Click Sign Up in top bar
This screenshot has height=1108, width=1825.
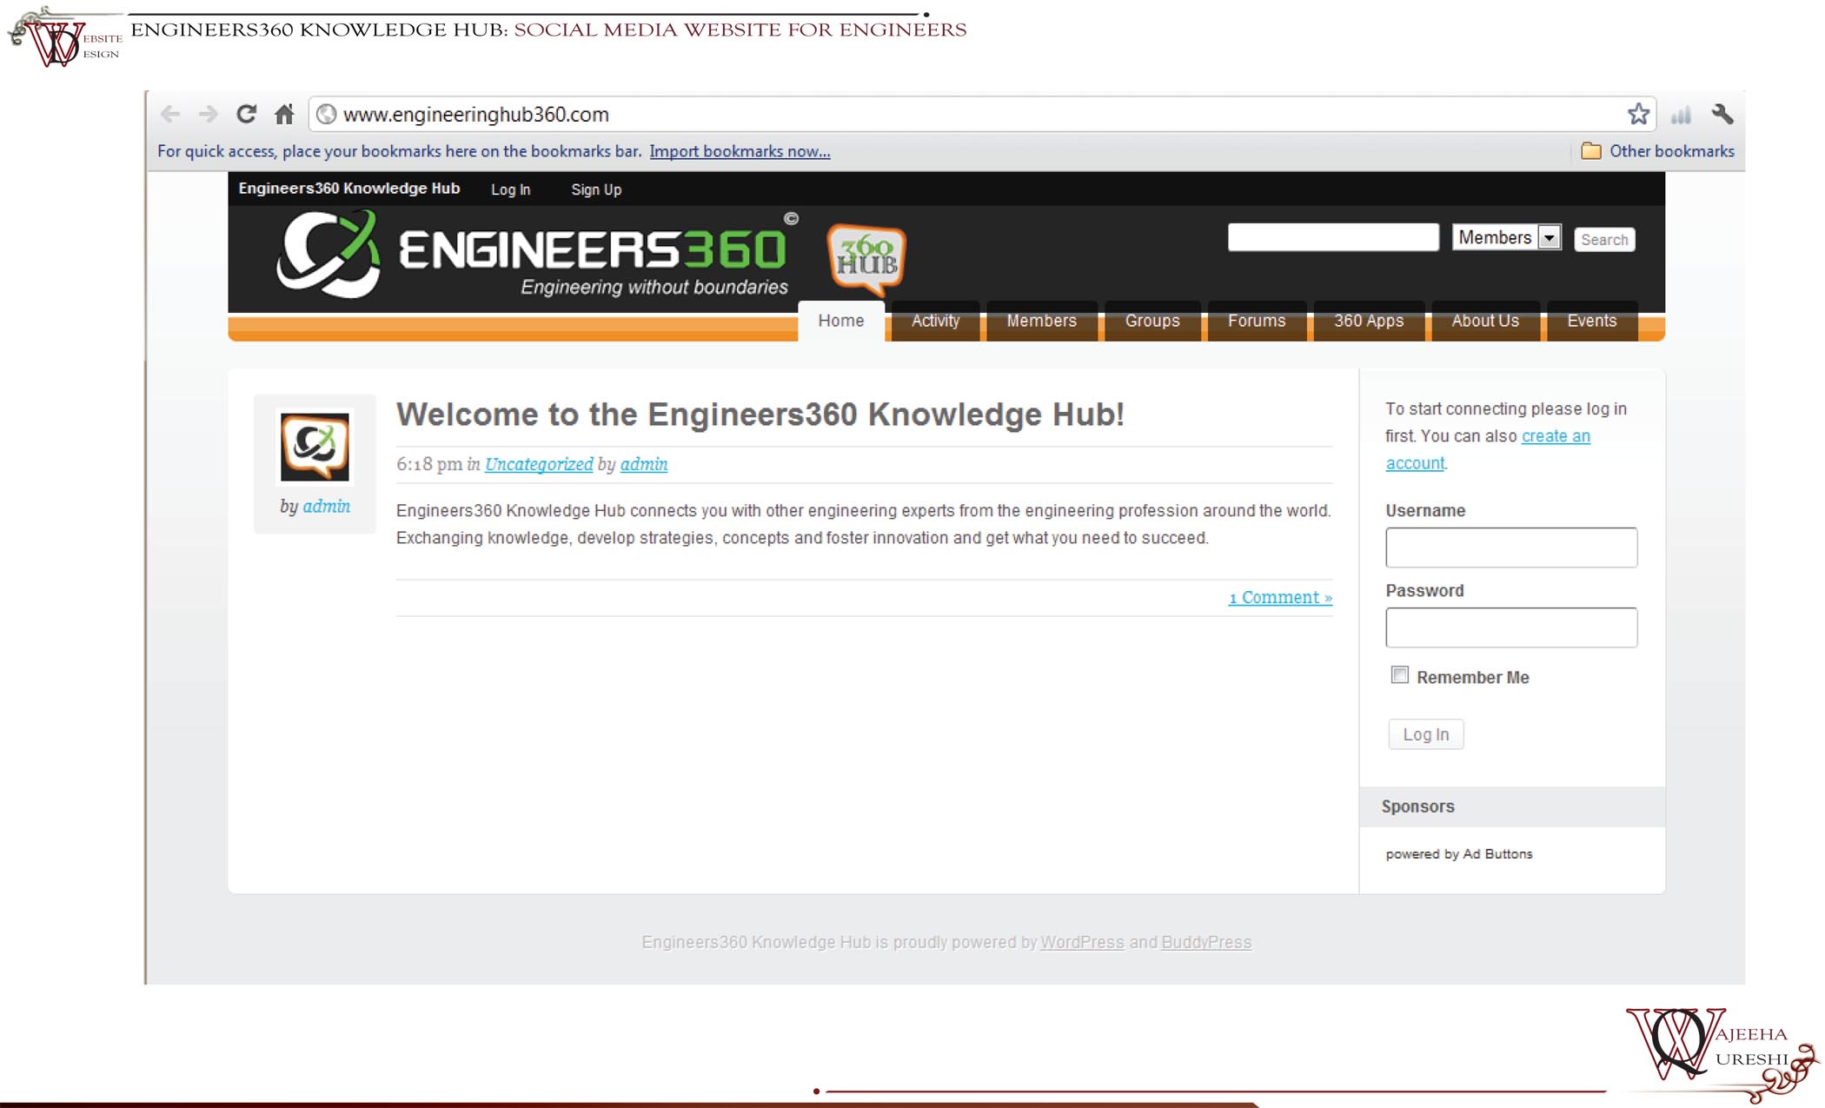(596, 189)
